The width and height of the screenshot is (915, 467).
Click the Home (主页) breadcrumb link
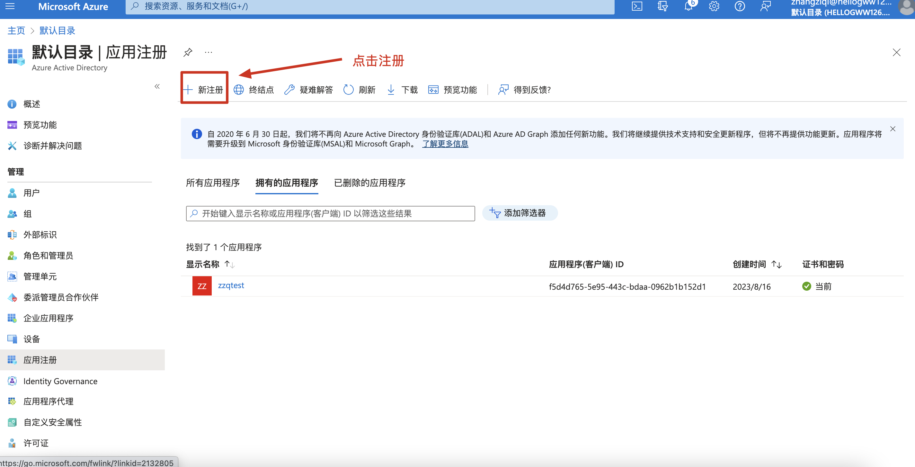click(x=16, y=31)
